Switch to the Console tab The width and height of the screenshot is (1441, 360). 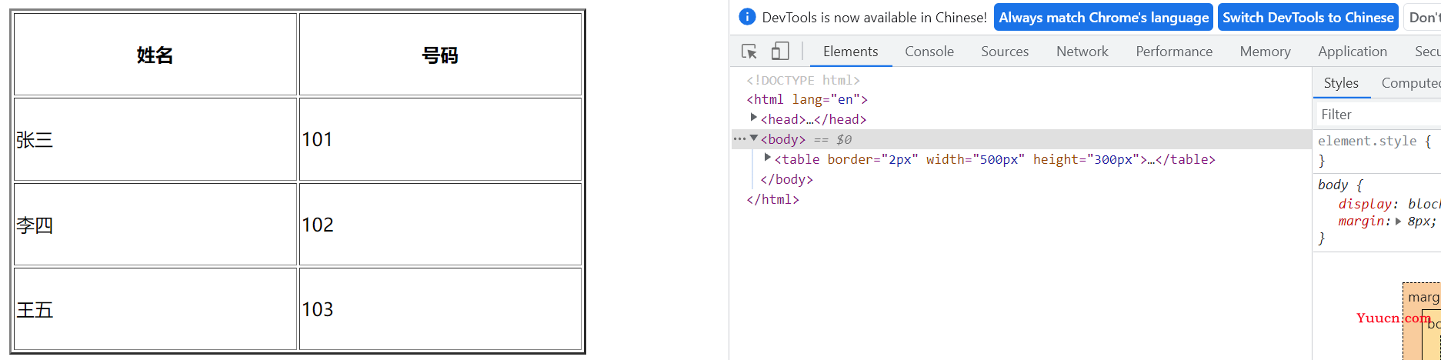click(929, 52)
